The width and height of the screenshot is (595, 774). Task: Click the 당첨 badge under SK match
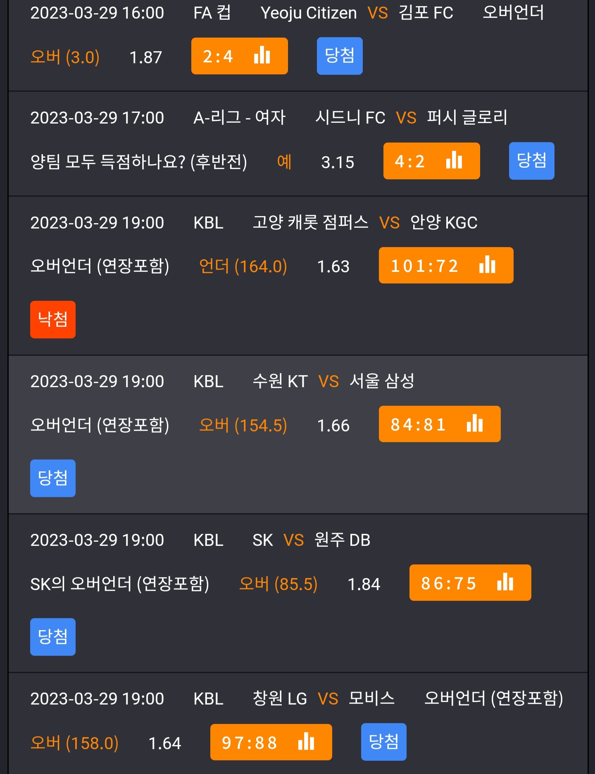point(53,637)
